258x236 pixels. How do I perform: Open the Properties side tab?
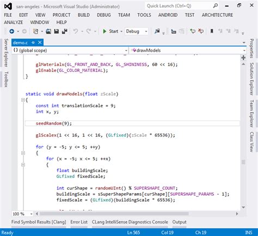251,48
